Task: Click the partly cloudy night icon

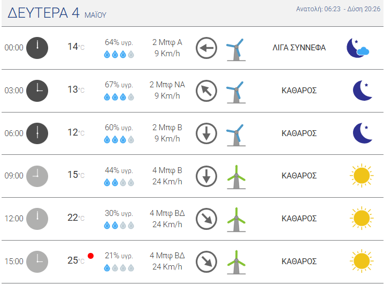Action: (357, 48)
